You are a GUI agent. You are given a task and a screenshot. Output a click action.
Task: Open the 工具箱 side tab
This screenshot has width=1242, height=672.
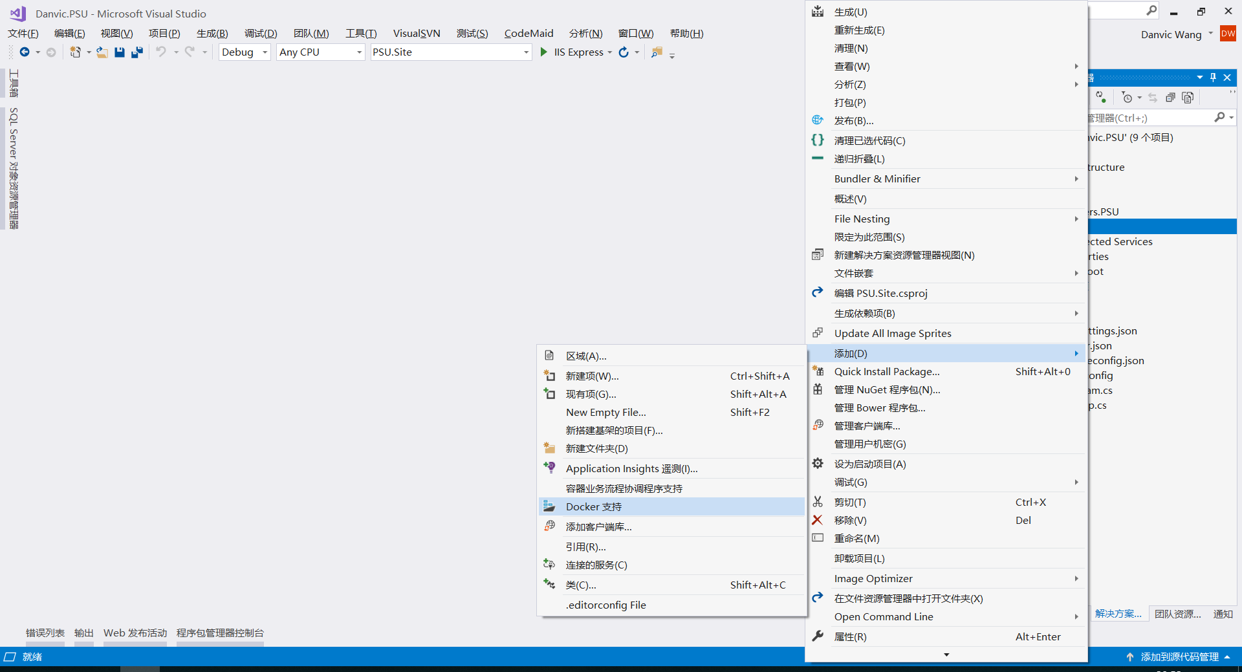[14, 83]
